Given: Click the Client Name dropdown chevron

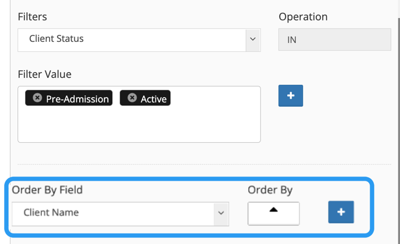Looking at the screenshot, I should coord(220,213).
